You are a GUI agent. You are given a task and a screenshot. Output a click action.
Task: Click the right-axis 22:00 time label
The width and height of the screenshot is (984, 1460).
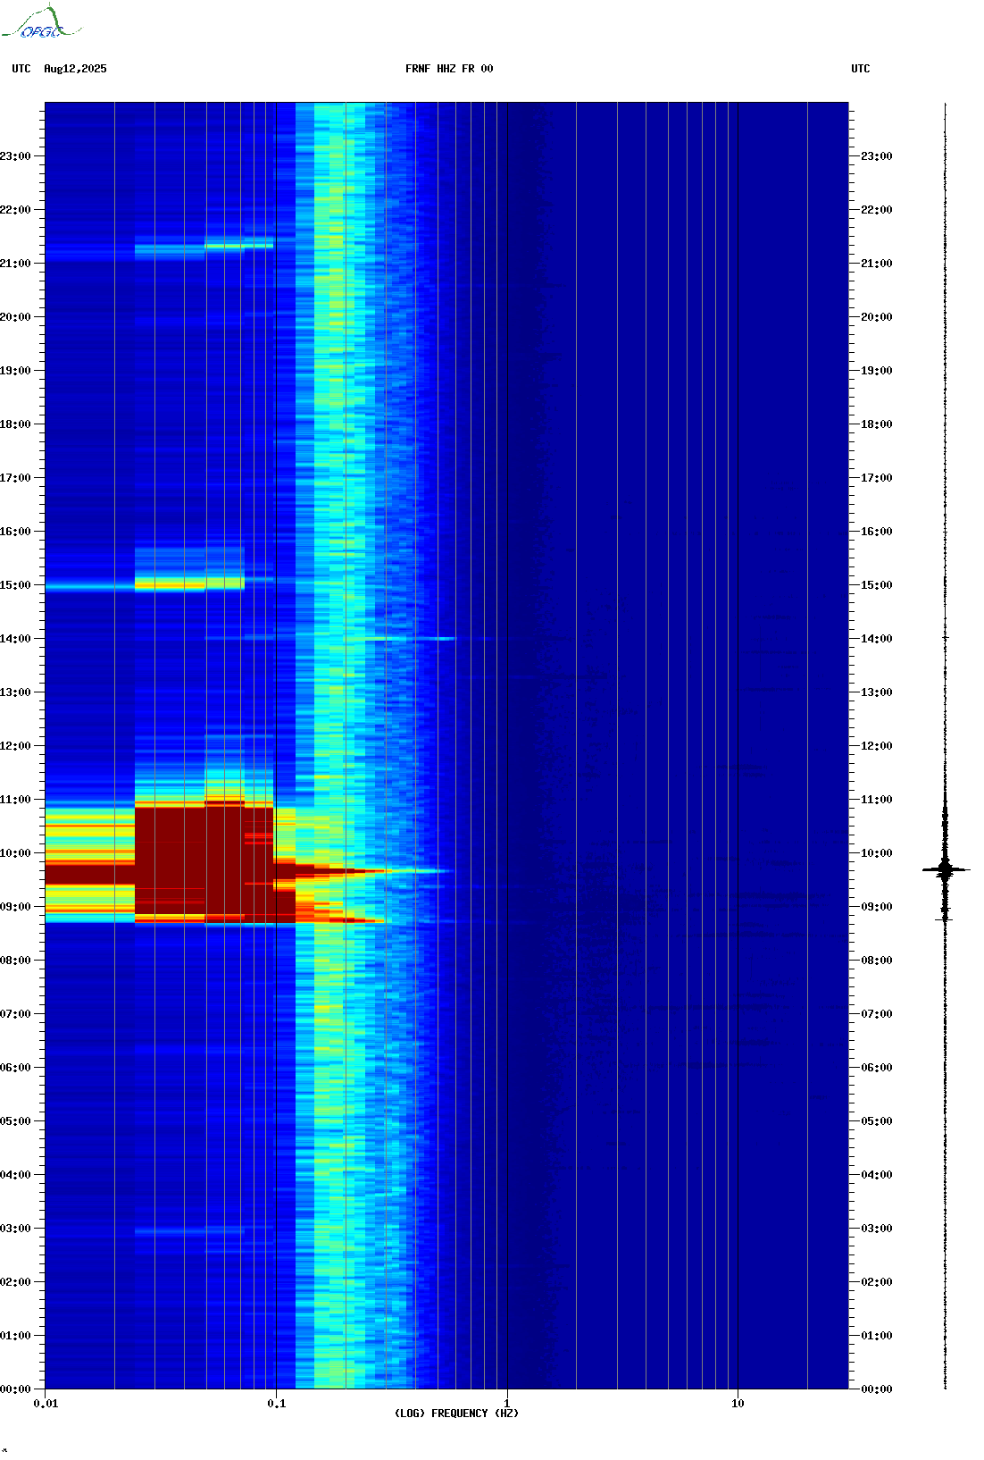click(877, 210)
